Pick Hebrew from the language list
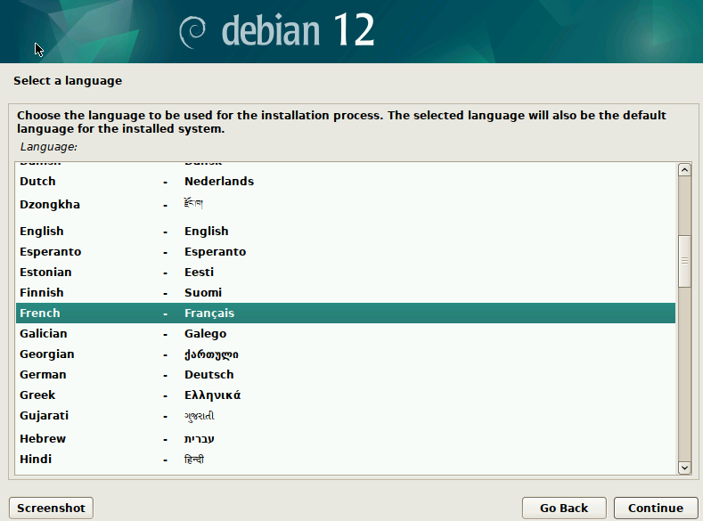703x521 pixels. pyautogui.click(x=346, y=439)
